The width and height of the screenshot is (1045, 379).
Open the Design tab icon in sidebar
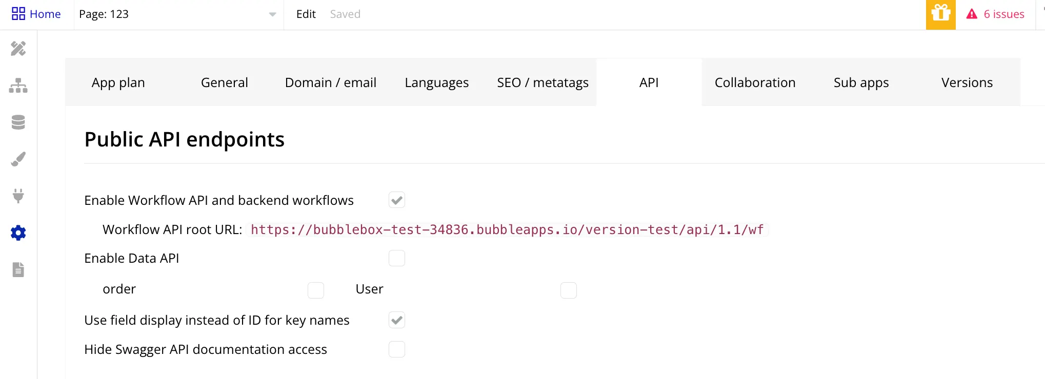tap(18, 49)
